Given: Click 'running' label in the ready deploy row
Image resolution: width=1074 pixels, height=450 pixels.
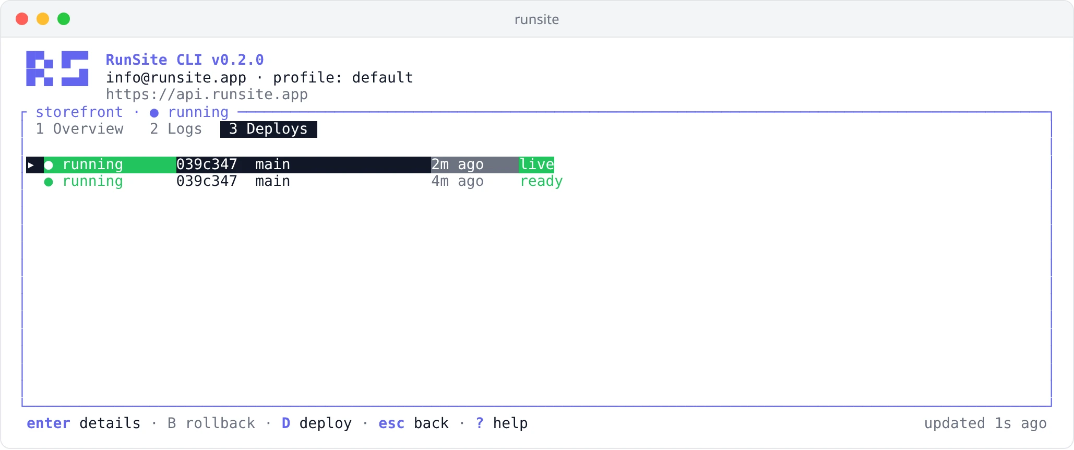Looking at the screenshot, I should [92, 182].
